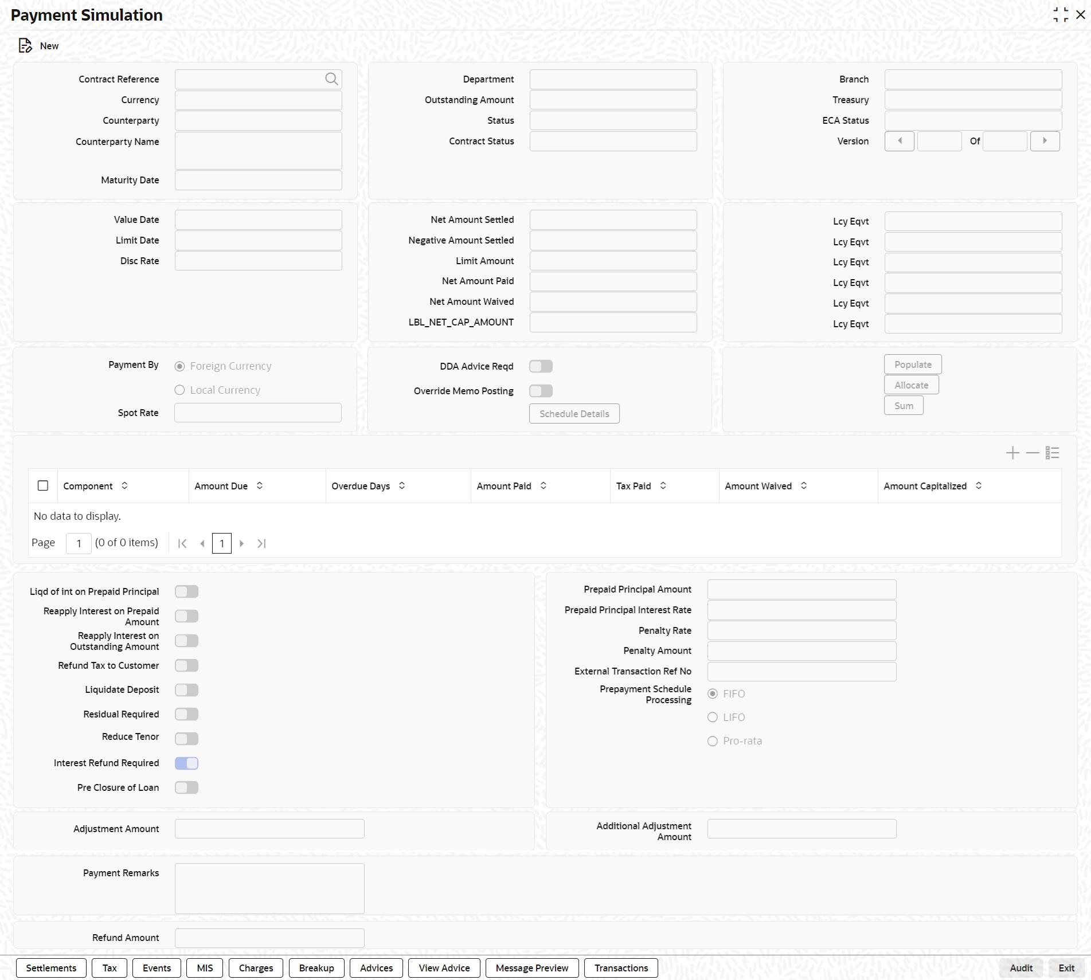Click the Exit button

point(1066,968)
